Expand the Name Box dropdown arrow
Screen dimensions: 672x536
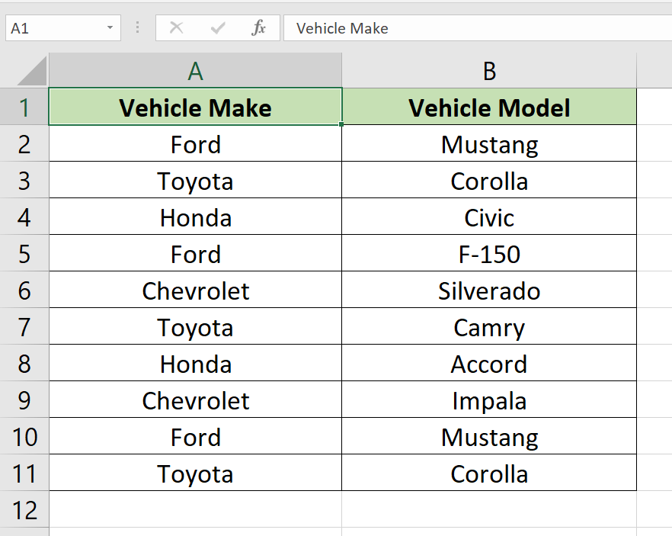tap(110, 28)
